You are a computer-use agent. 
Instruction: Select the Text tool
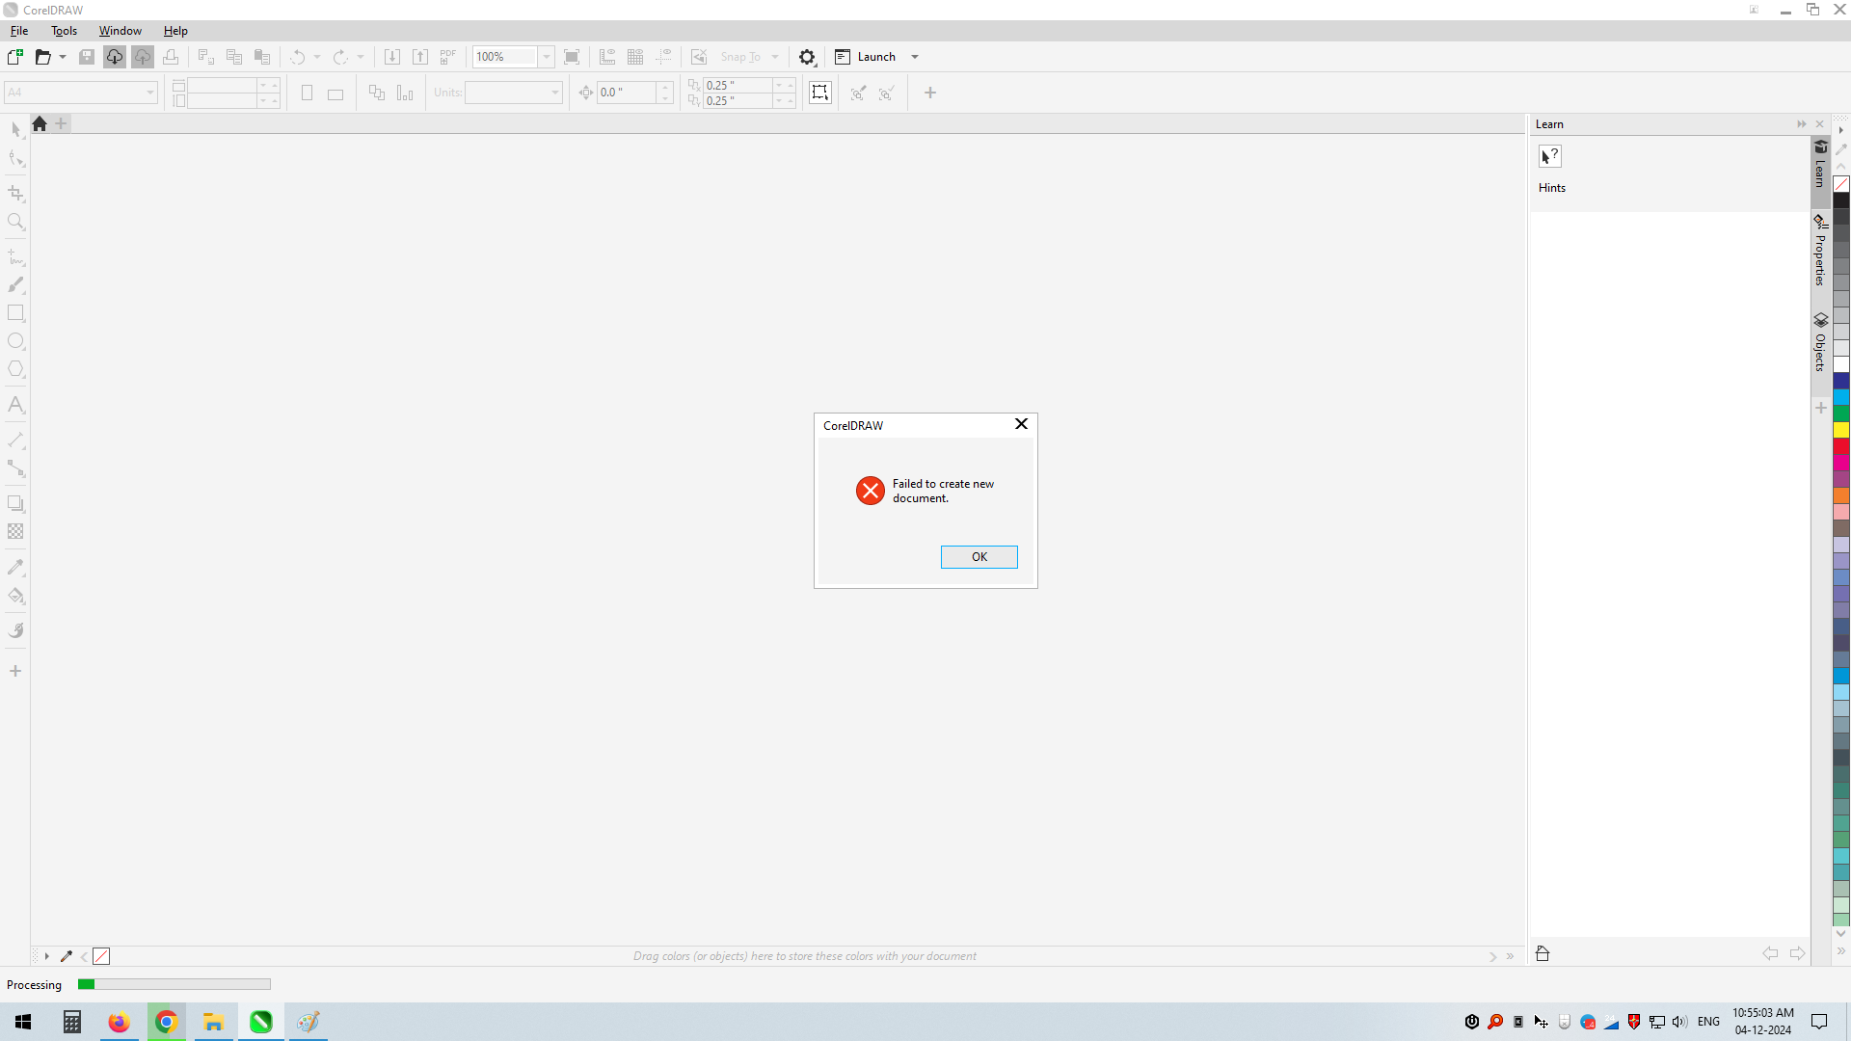(x=16, y=405)
